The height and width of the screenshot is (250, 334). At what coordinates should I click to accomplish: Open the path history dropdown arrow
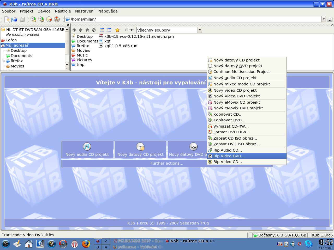pos(324,19)
